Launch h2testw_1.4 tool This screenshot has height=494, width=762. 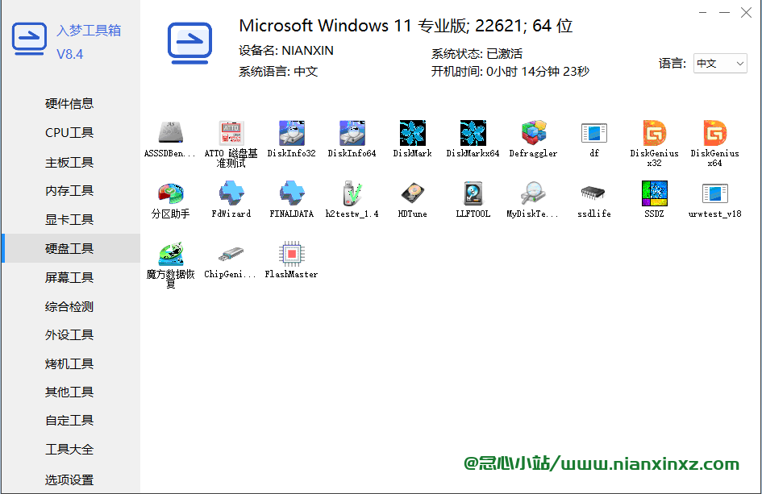(352, 193)
